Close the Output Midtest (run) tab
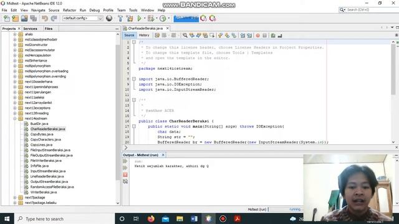The image size is (399, 224). pyautogui.click(x=163, y=155)
